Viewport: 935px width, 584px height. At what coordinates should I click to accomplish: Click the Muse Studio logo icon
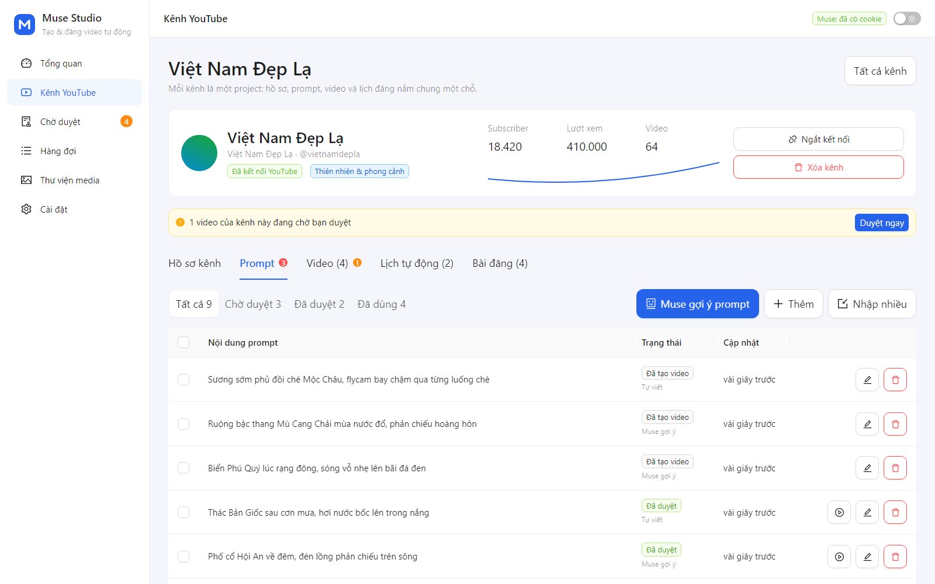tap(25, 25)
